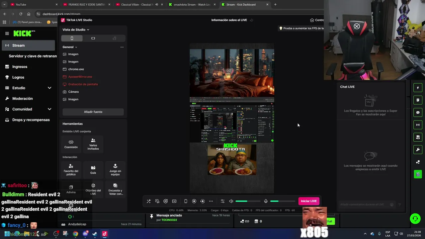Open the Guía interaction tool
This screenshot has width=425, height=239.
(93, 170)
